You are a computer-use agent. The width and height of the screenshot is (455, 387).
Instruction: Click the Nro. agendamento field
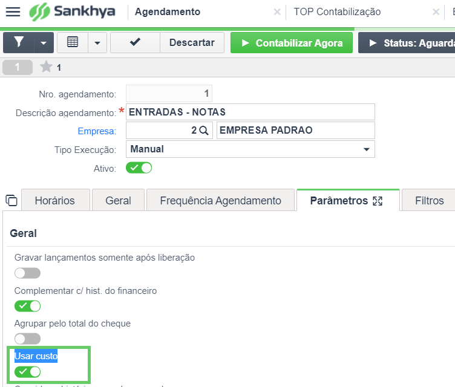[169, 93]
